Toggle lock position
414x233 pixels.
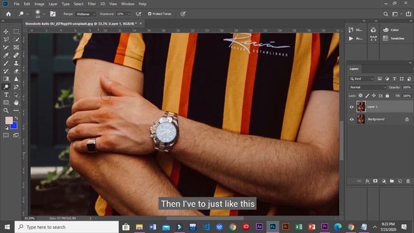click(374, 96)
